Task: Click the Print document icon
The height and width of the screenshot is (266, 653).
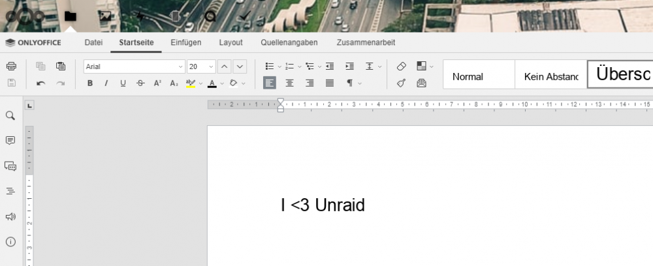Action: [x=11, y=66]
